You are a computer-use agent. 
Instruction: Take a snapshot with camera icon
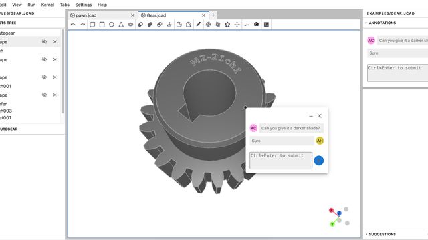(256, 24)
